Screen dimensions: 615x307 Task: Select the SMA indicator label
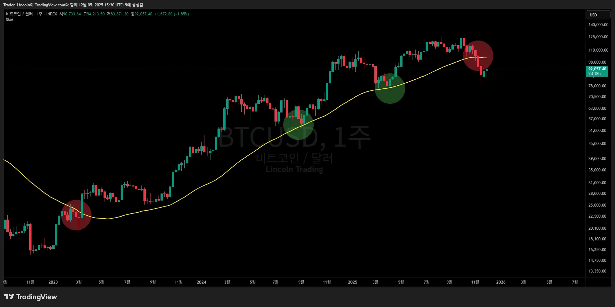(x=10, y=20)
